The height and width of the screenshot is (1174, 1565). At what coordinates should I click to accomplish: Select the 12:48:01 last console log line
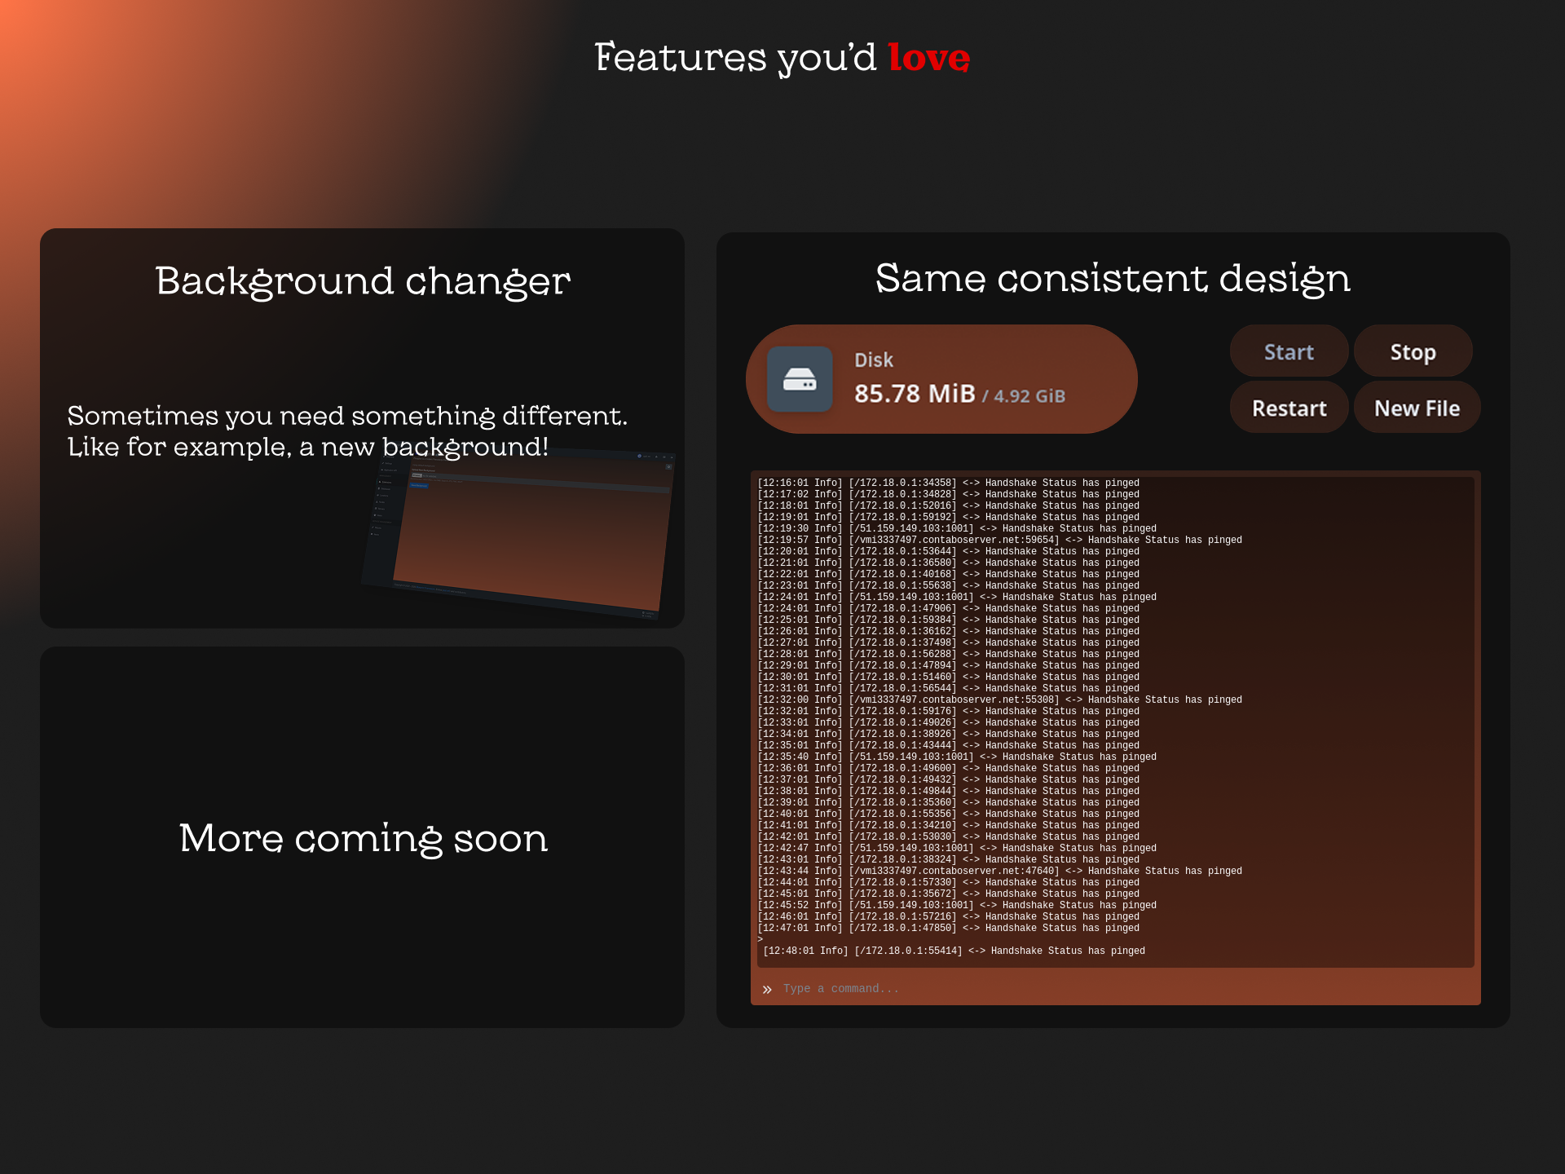954,951
